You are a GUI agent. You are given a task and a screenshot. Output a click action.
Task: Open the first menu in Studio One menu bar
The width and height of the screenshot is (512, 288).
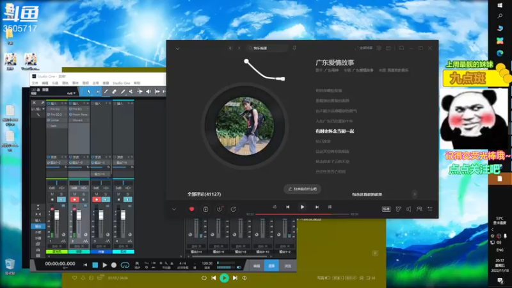pos(35,83)
